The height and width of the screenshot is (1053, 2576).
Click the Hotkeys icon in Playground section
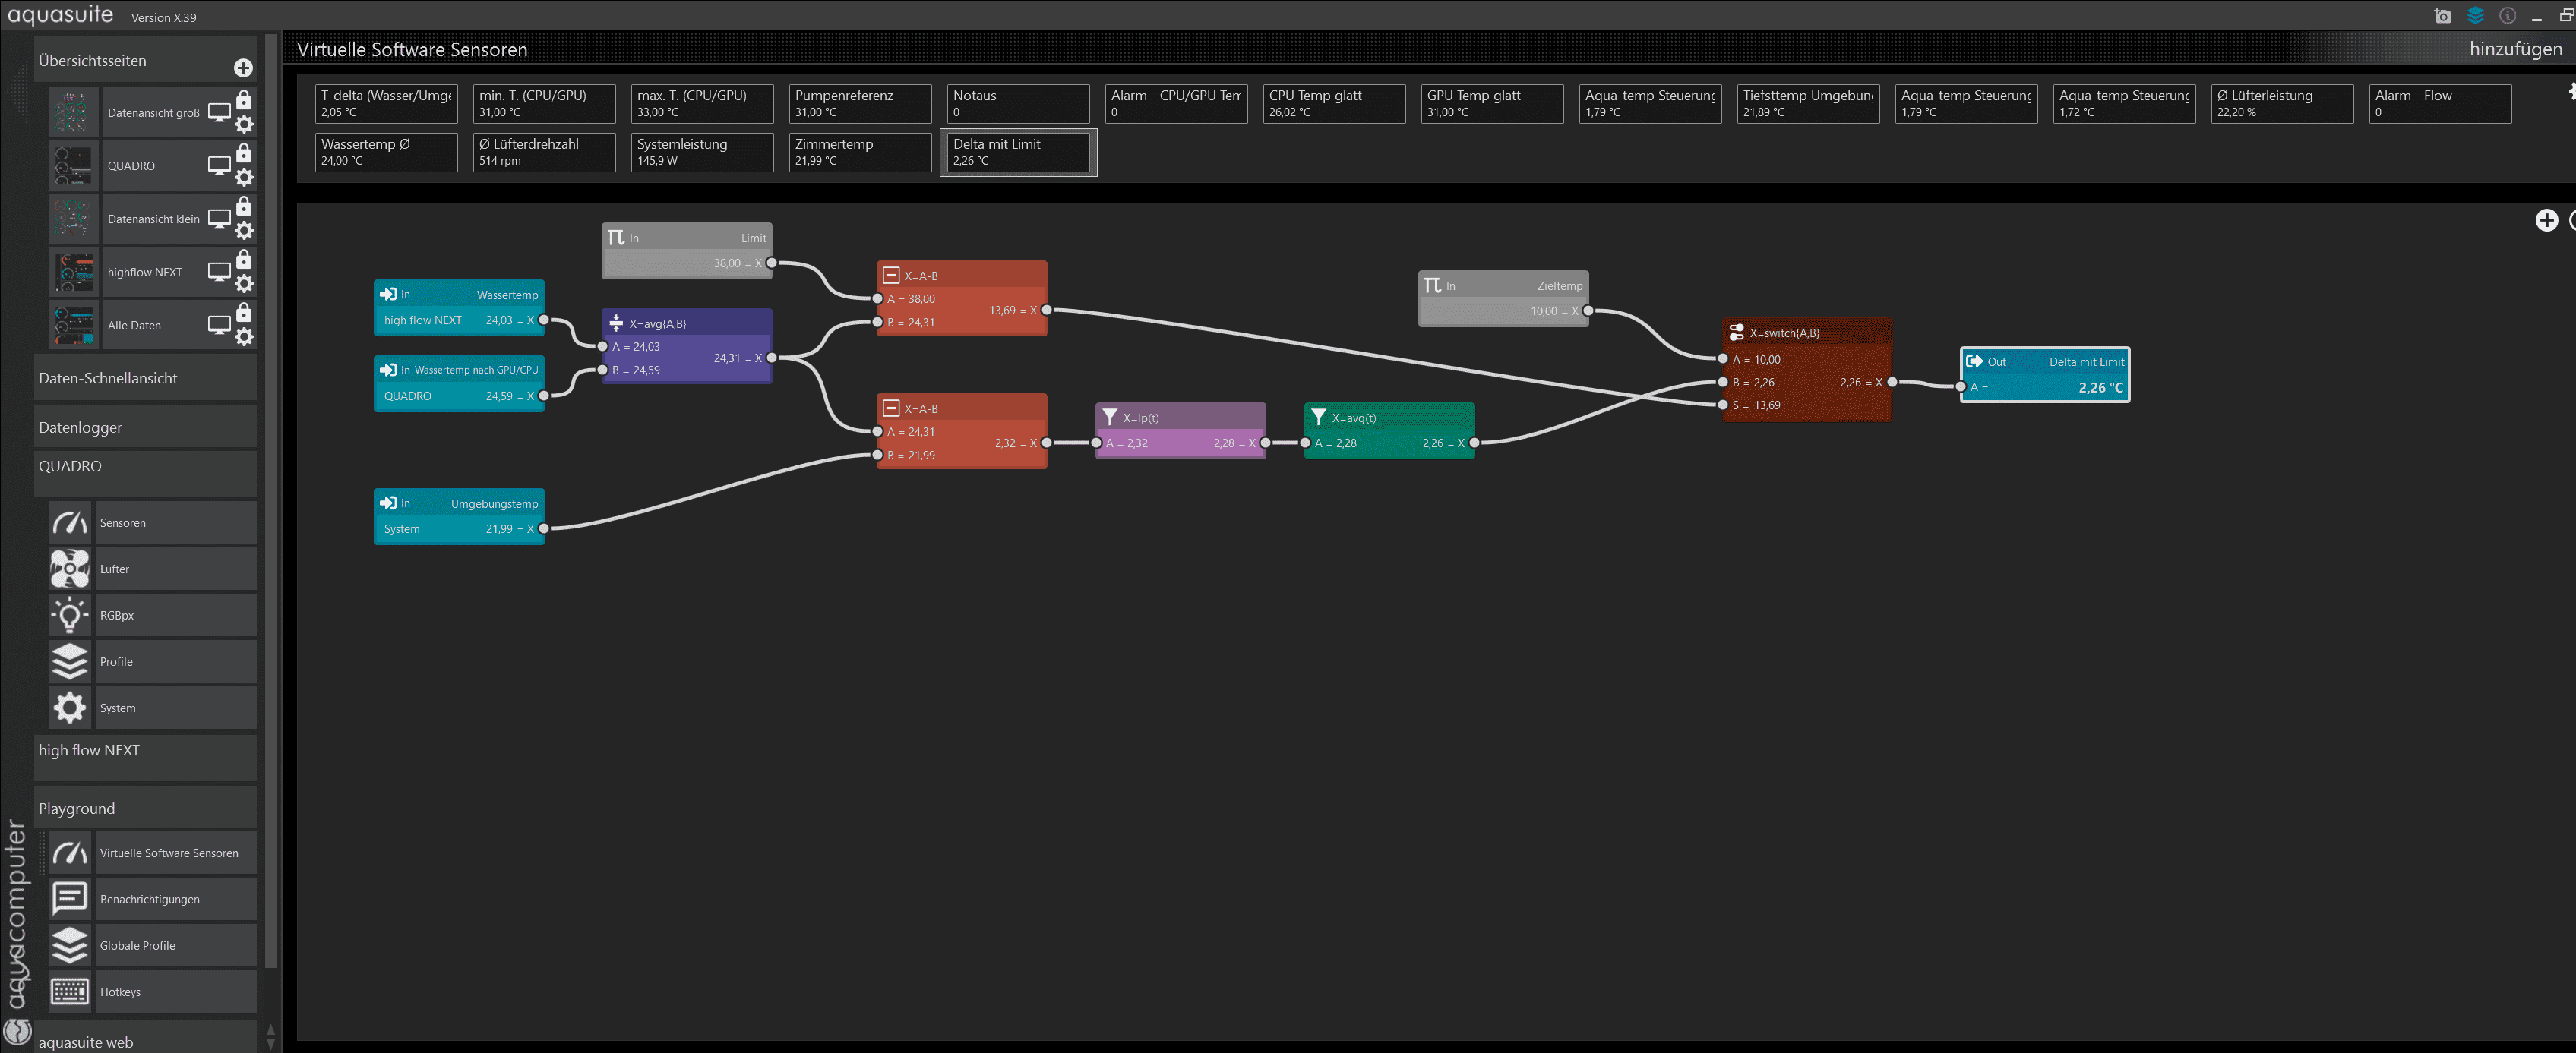pyautogui.click(x=69, y=991)
